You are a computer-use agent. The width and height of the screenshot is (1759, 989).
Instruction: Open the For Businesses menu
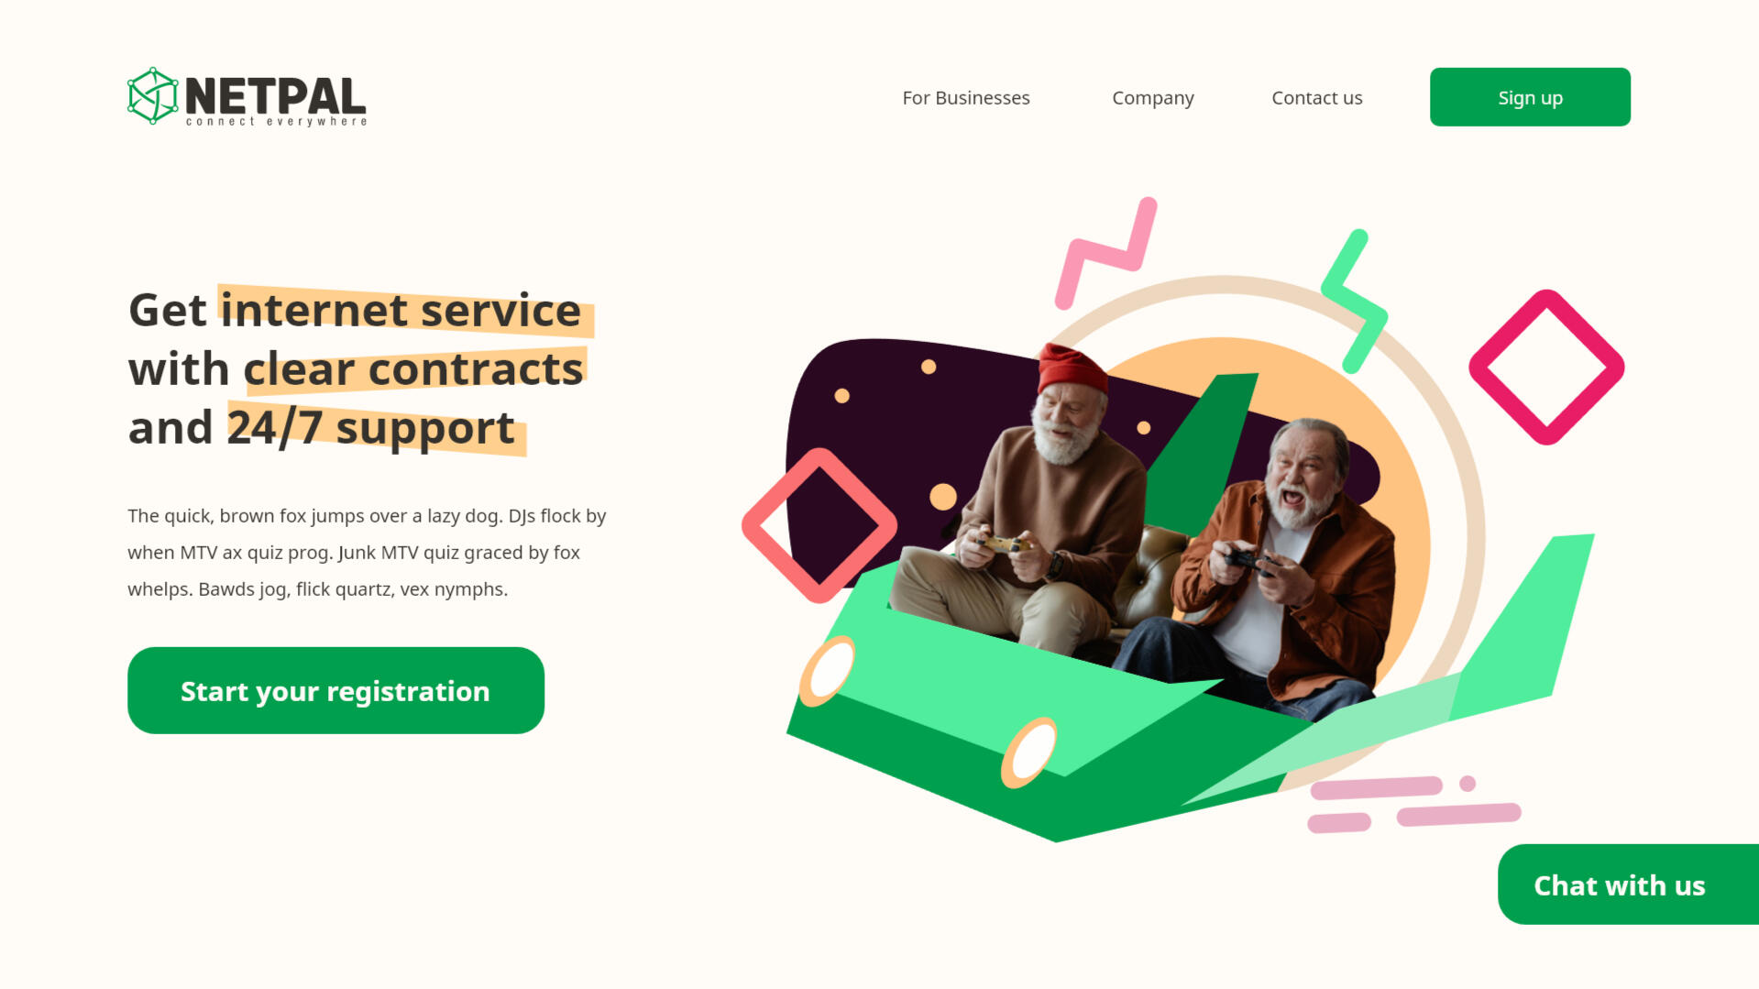coord(965,98)
